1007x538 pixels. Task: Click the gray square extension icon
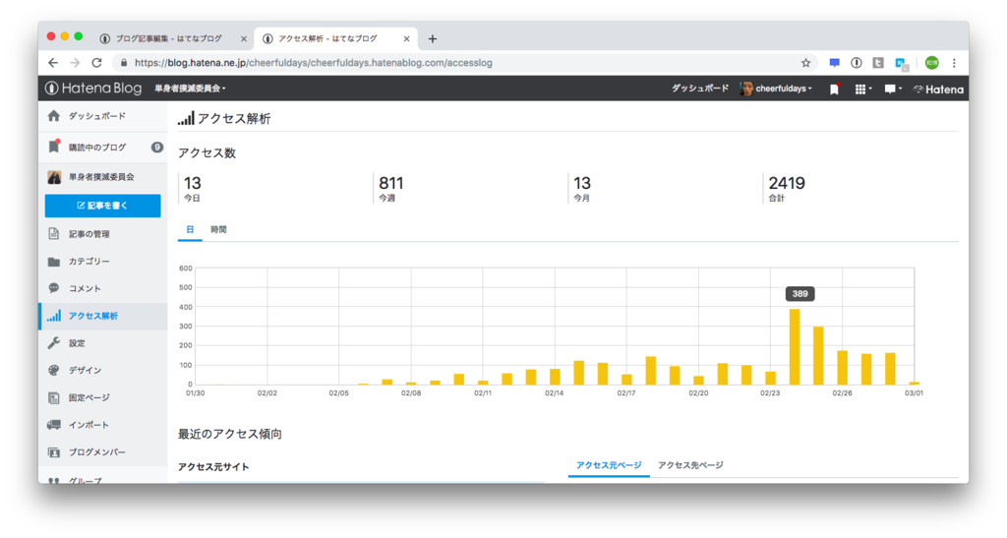pos(878,63)
